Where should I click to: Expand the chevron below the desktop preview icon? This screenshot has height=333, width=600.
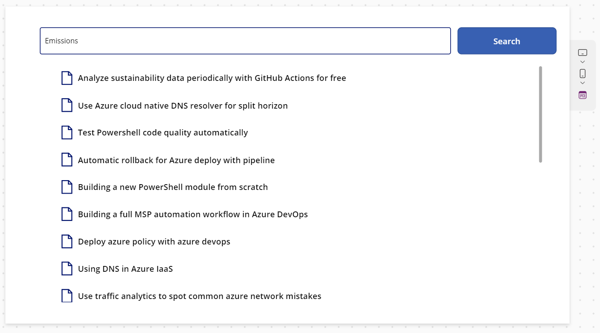click(x=583, y=62)
